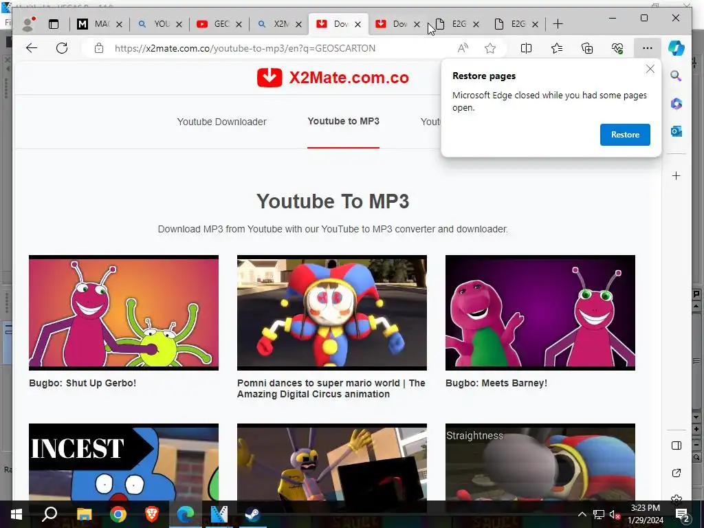
Task: Click the blue Restore button
Action: tap(625, 135)
